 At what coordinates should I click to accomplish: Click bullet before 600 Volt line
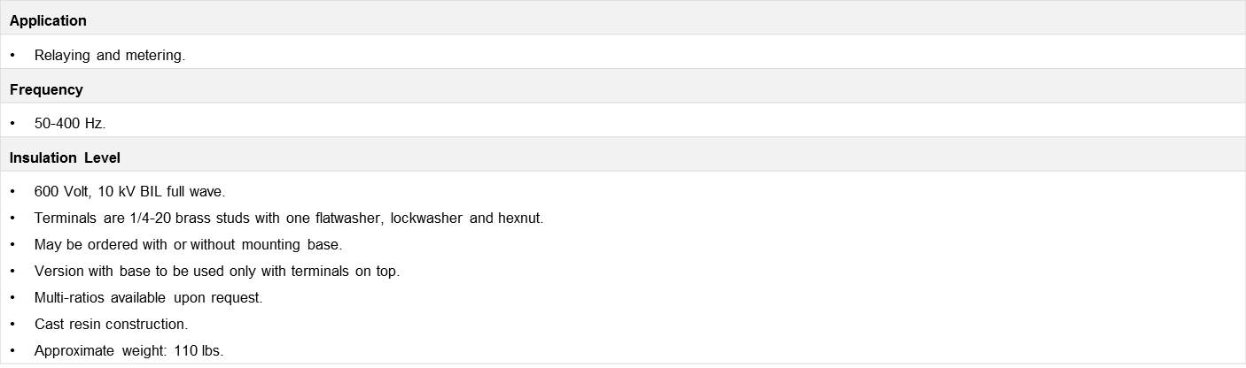pyautogui.click(x=13, y=191)
